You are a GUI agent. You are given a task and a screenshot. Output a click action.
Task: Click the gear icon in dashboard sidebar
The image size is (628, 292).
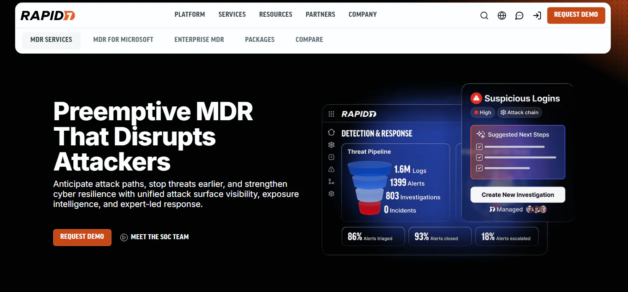(x=331, y=194)
